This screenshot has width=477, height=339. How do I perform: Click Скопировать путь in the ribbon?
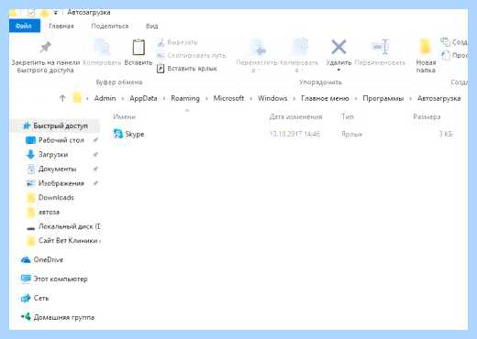point(192,55)
